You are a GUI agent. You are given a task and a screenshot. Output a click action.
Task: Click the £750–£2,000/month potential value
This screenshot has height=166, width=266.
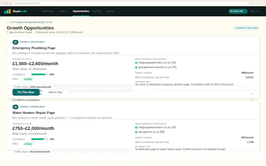(x=33, y=128)
